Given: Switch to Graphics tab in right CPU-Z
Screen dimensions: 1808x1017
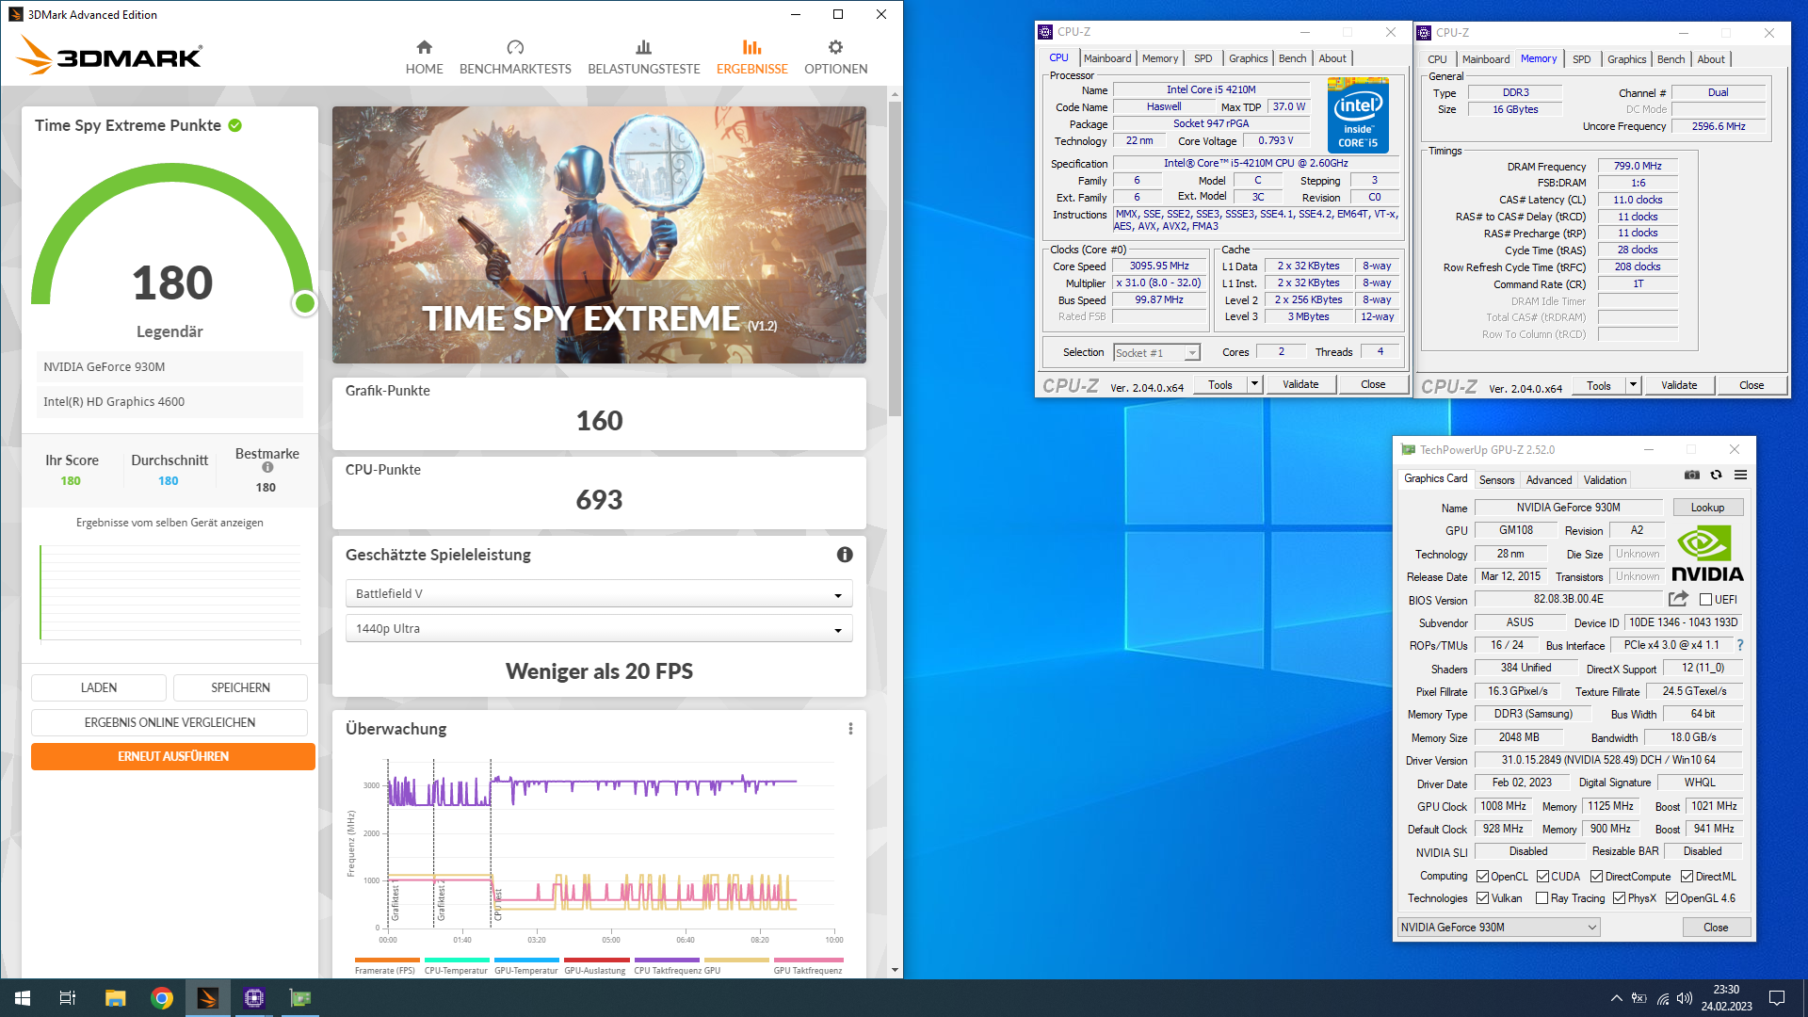Looking at the screenshot, I should (1626, 59).
